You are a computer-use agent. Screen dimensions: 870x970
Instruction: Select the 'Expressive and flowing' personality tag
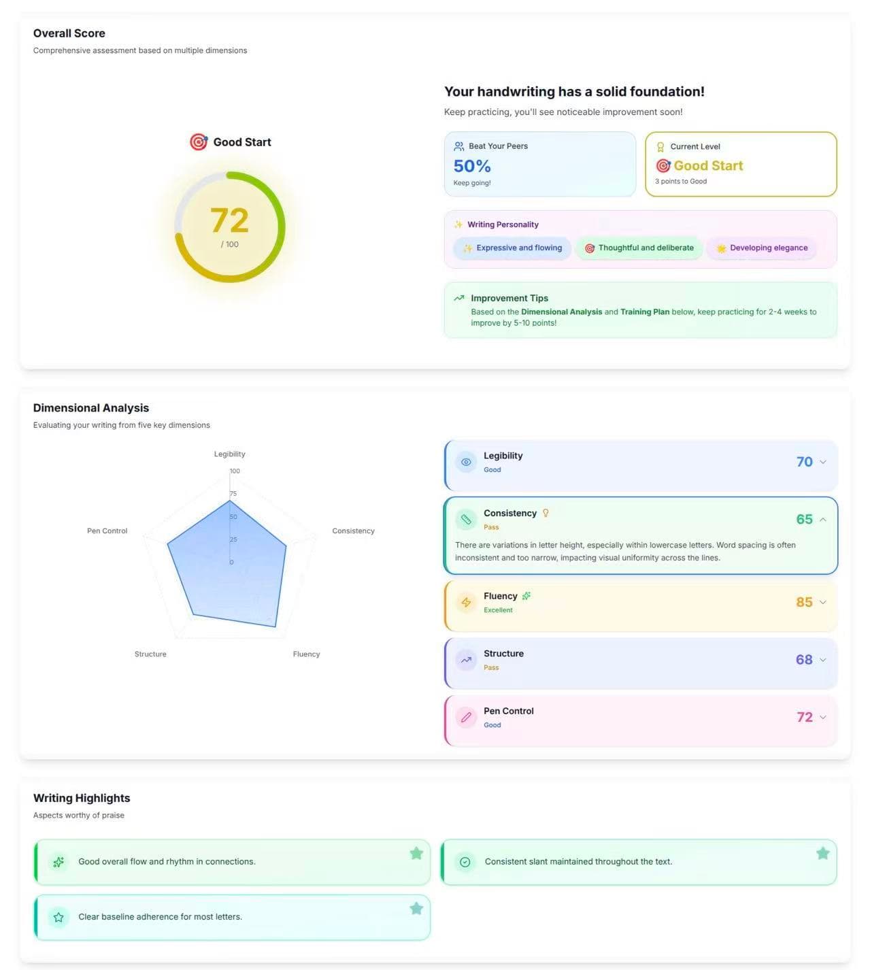(x=512, y=248)
